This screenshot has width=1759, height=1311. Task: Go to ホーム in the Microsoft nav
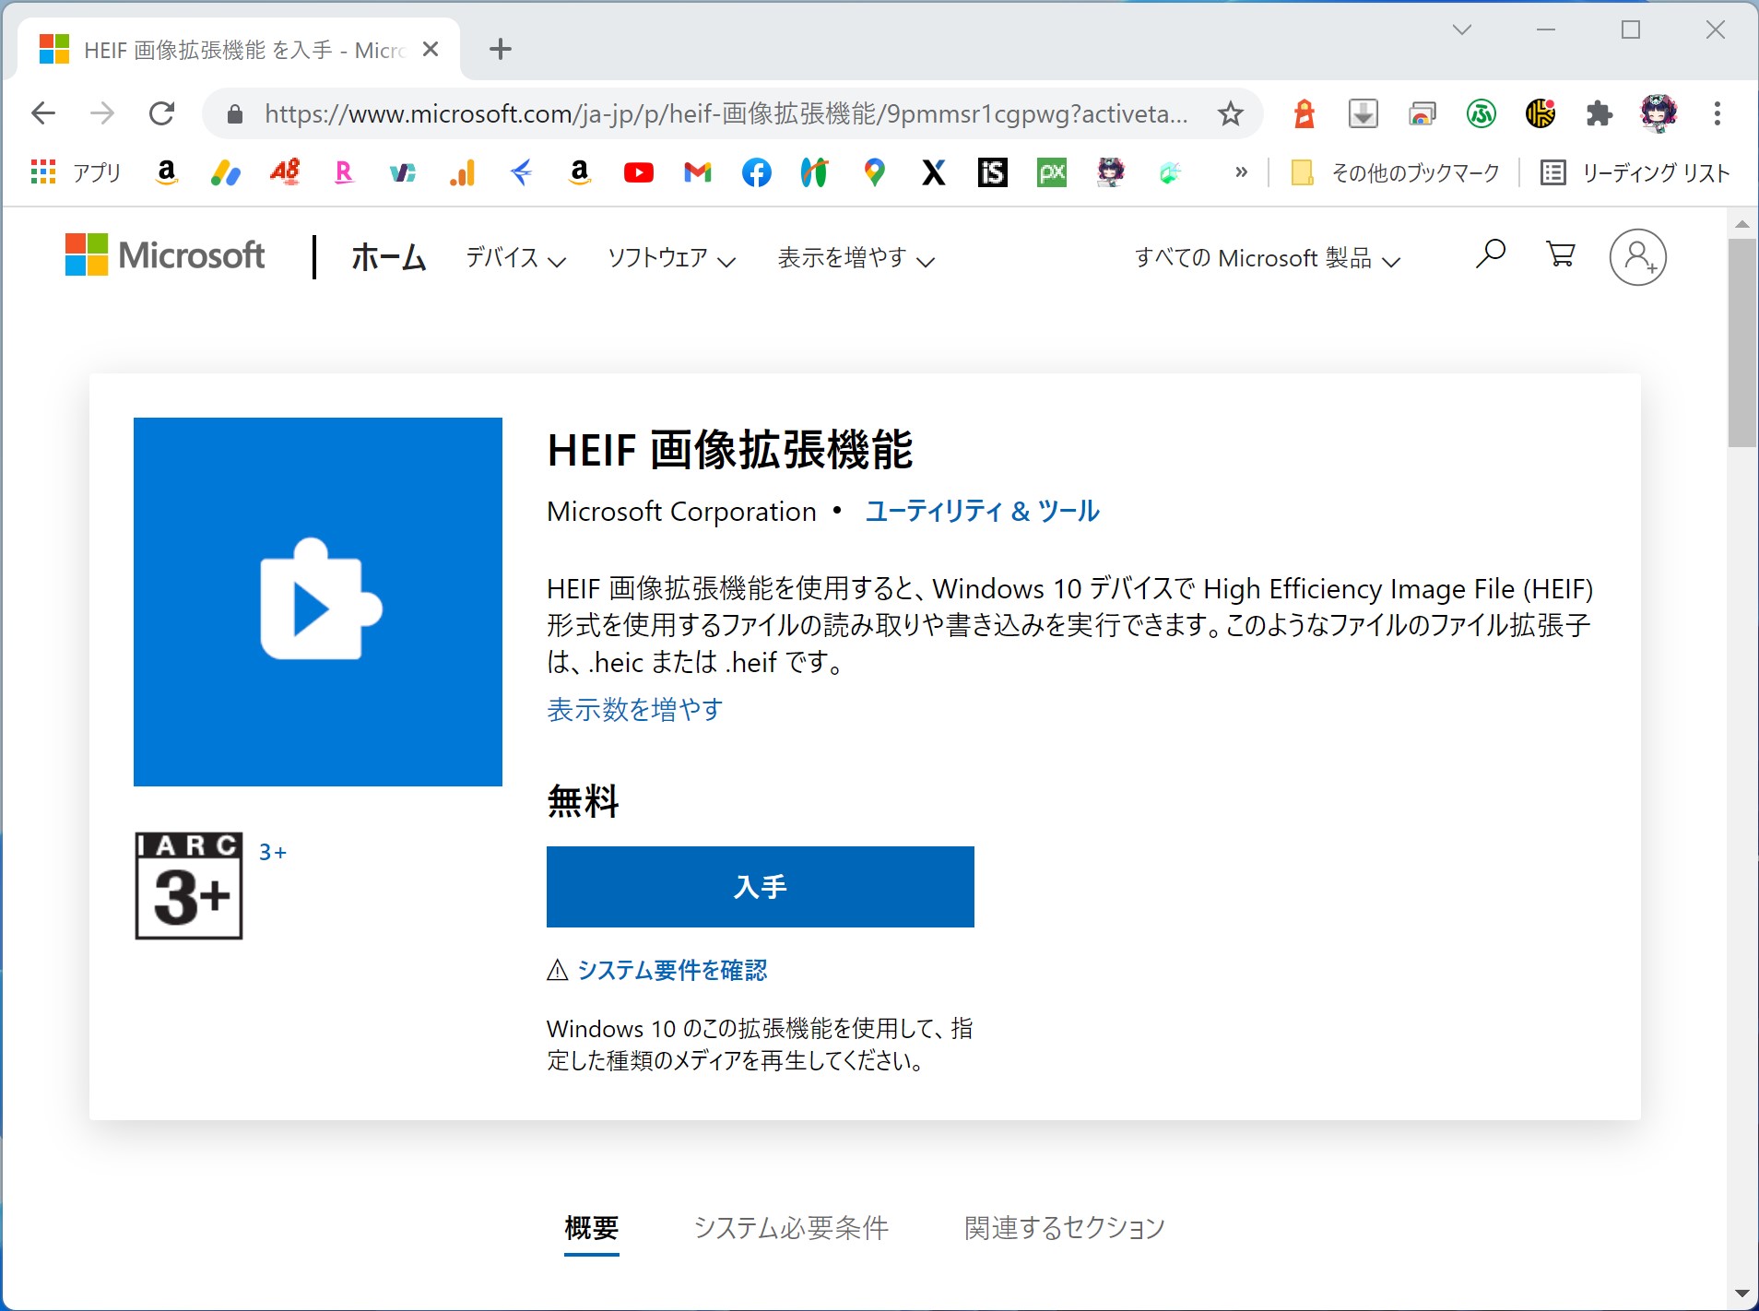(x=388, y=257)
